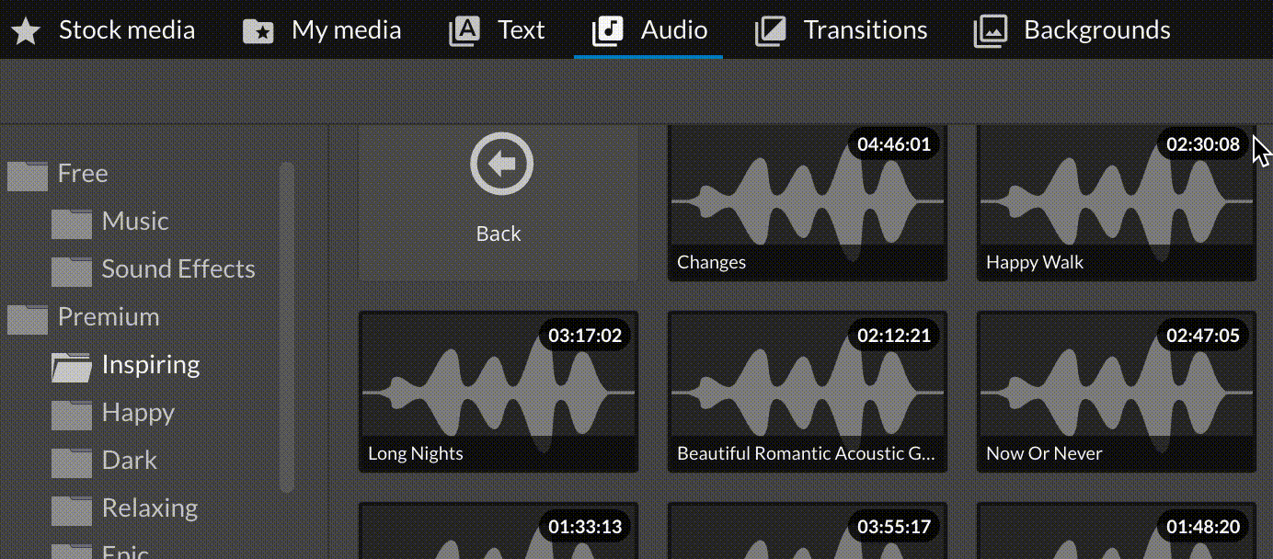Viewport: 1273px width, 559px height.
Task: Select the Epic category folder
Action: [101, 552]
